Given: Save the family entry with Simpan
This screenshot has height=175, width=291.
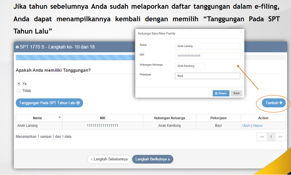Looking at the screenshot, I should click(x=221, y=93).
